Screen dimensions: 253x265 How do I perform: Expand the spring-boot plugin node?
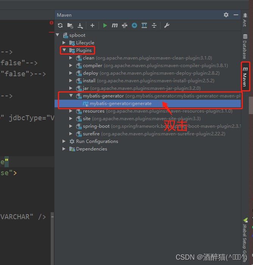71,126
